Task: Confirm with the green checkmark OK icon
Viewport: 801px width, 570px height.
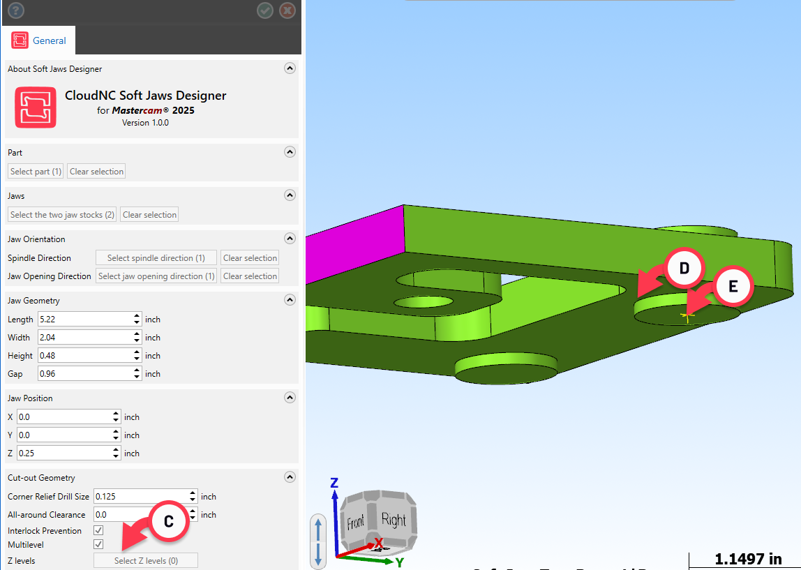Action: (x=264, y=10)
